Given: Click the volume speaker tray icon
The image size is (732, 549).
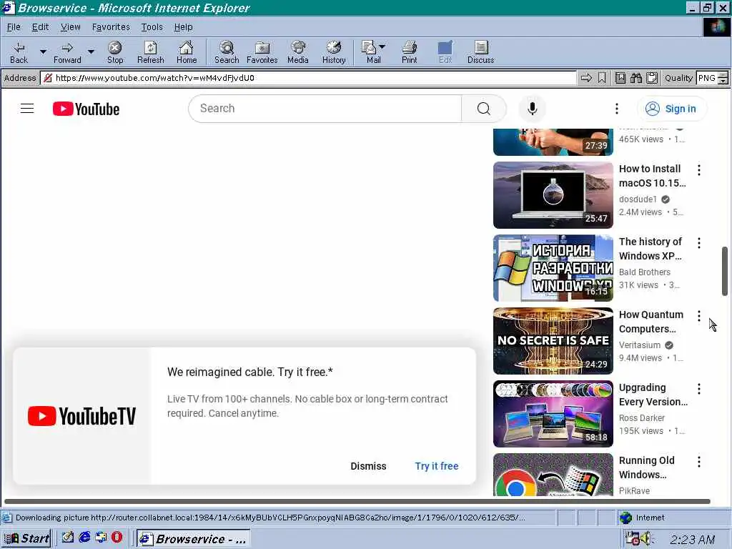Looking at the screenshot, I should 646,539.
